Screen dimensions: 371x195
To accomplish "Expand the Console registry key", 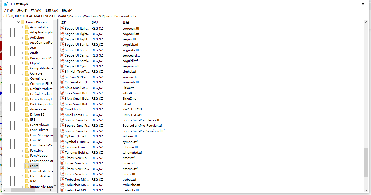I will [23, 73].
